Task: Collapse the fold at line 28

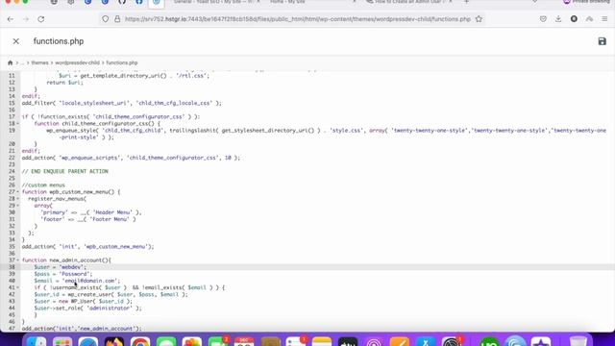Action: tap(17, 199)
